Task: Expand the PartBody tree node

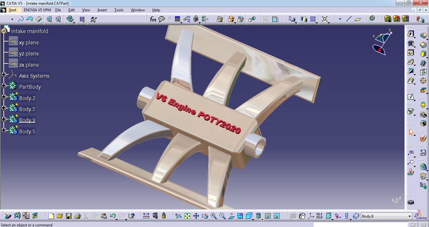Action: pos(4,86)
